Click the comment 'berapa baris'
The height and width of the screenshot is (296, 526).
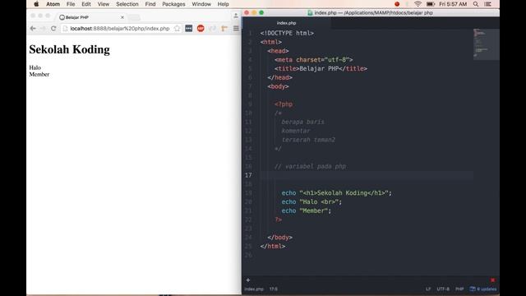click(x=303, y=122)
